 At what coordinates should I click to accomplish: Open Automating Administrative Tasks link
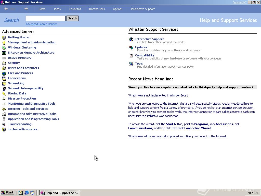click(x=32, y=114)
